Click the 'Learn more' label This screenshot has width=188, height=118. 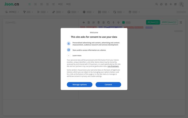[x=77, y=56]
